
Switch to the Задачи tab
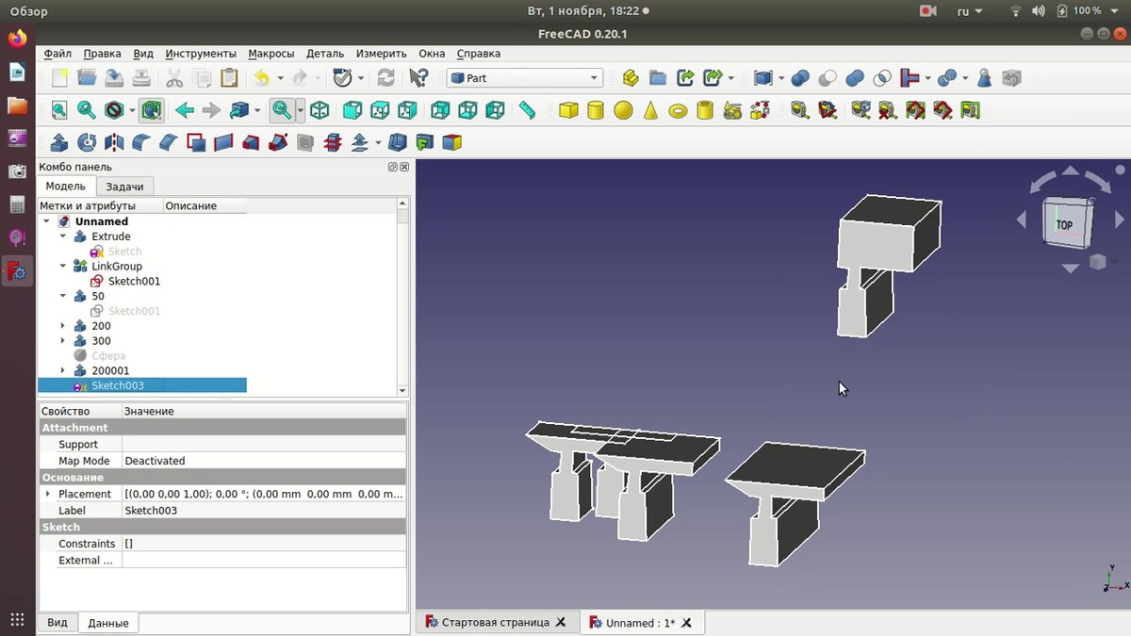124,187
